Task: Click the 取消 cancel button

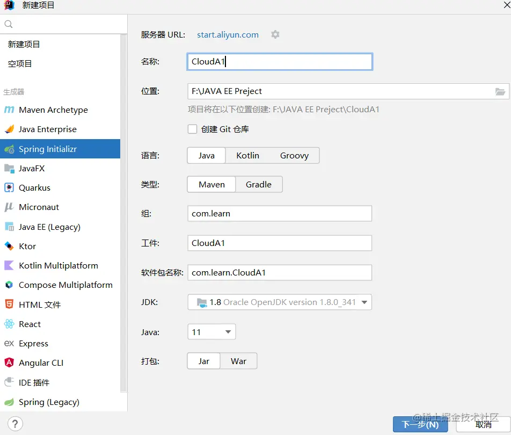Action: click(x=483, y=425)
